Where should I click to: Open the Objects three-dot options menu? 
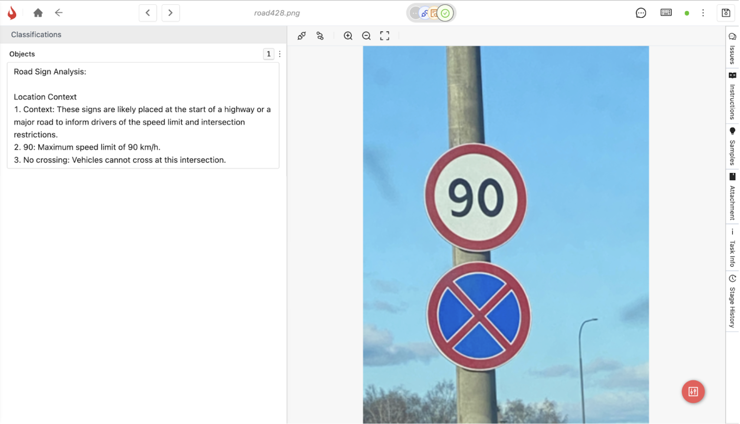280,54
